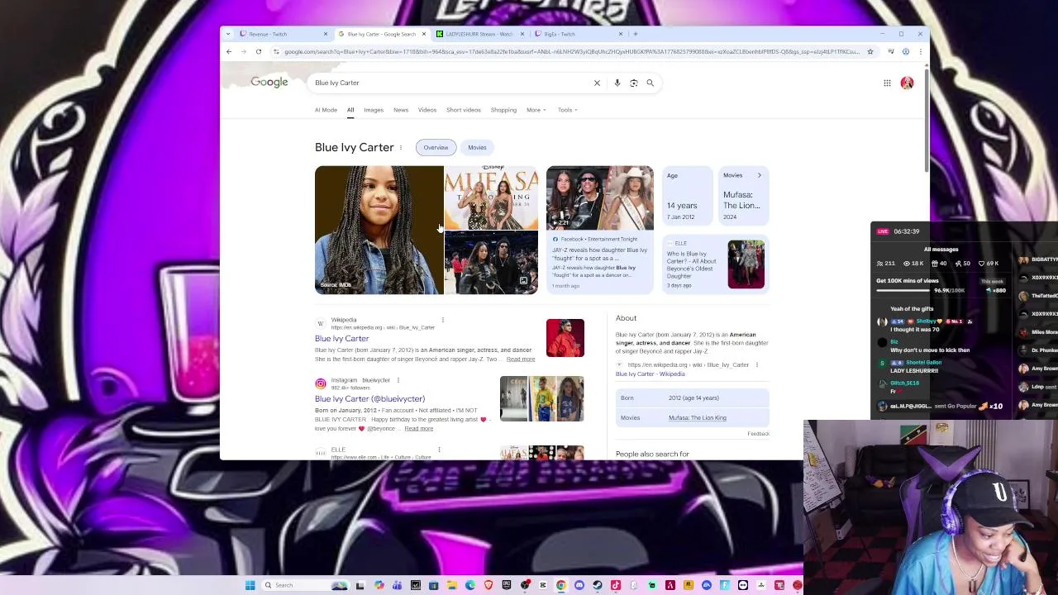Image resolution: width=1058 pixels, height=595 pixels.
Task: Expand the More search filters dropdown
Action: point(536,110)
